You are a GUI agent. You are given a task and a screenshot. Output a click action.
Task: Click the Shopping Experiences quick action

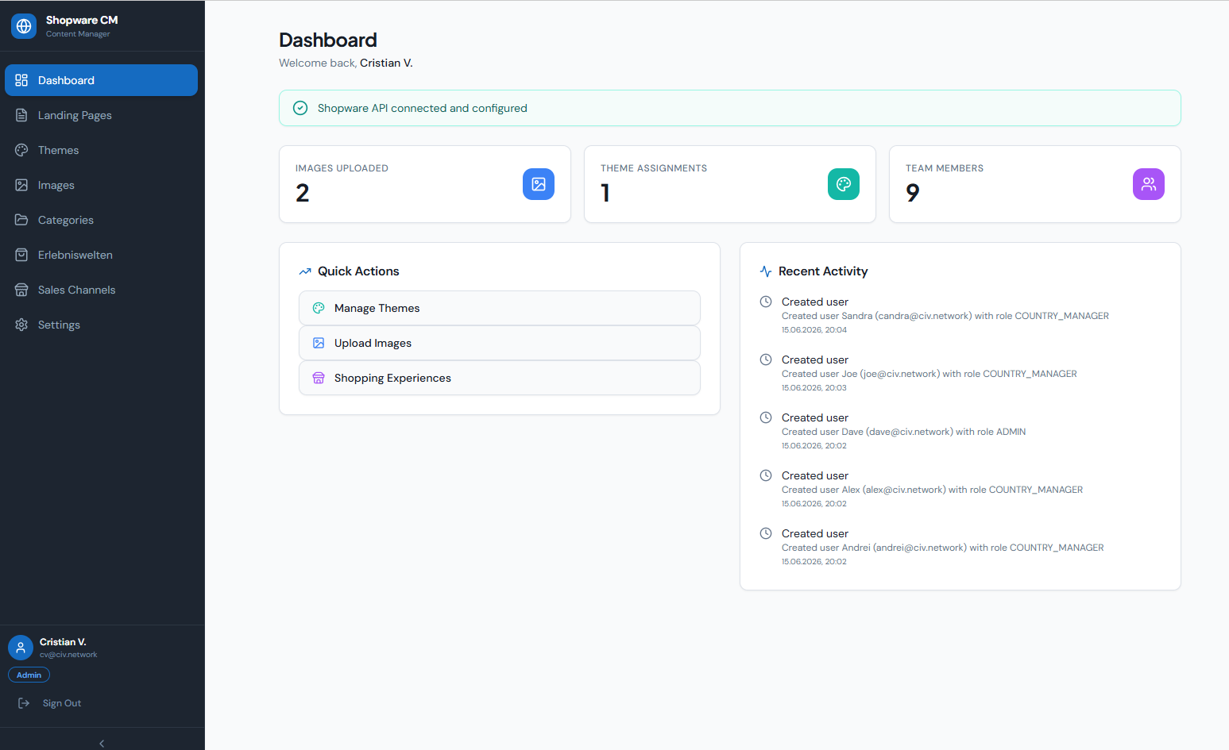coord(500,378)
